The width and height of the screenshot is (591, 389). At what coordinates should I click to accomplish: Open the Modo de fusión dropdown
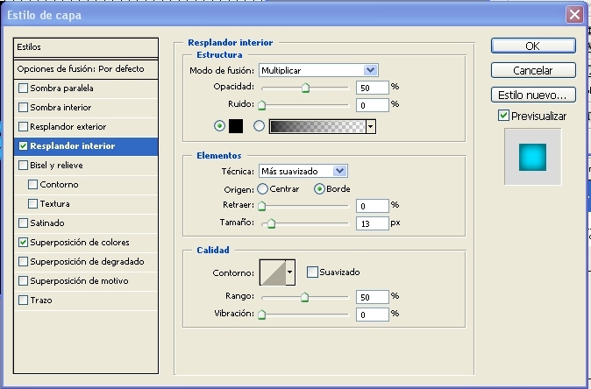click(x=318, y=70)
